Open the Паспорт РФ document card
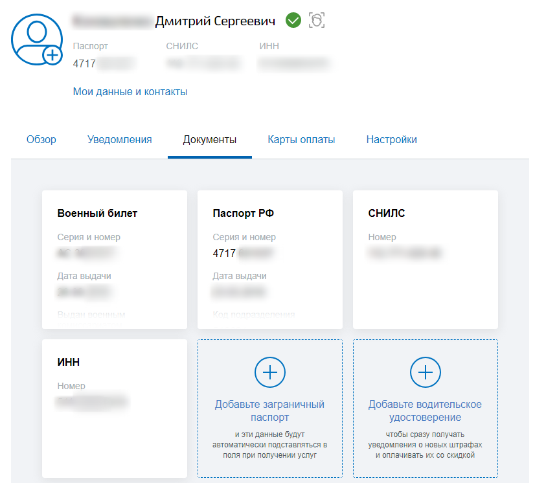This screenshot has width=546, height=483. coord(270,260)
